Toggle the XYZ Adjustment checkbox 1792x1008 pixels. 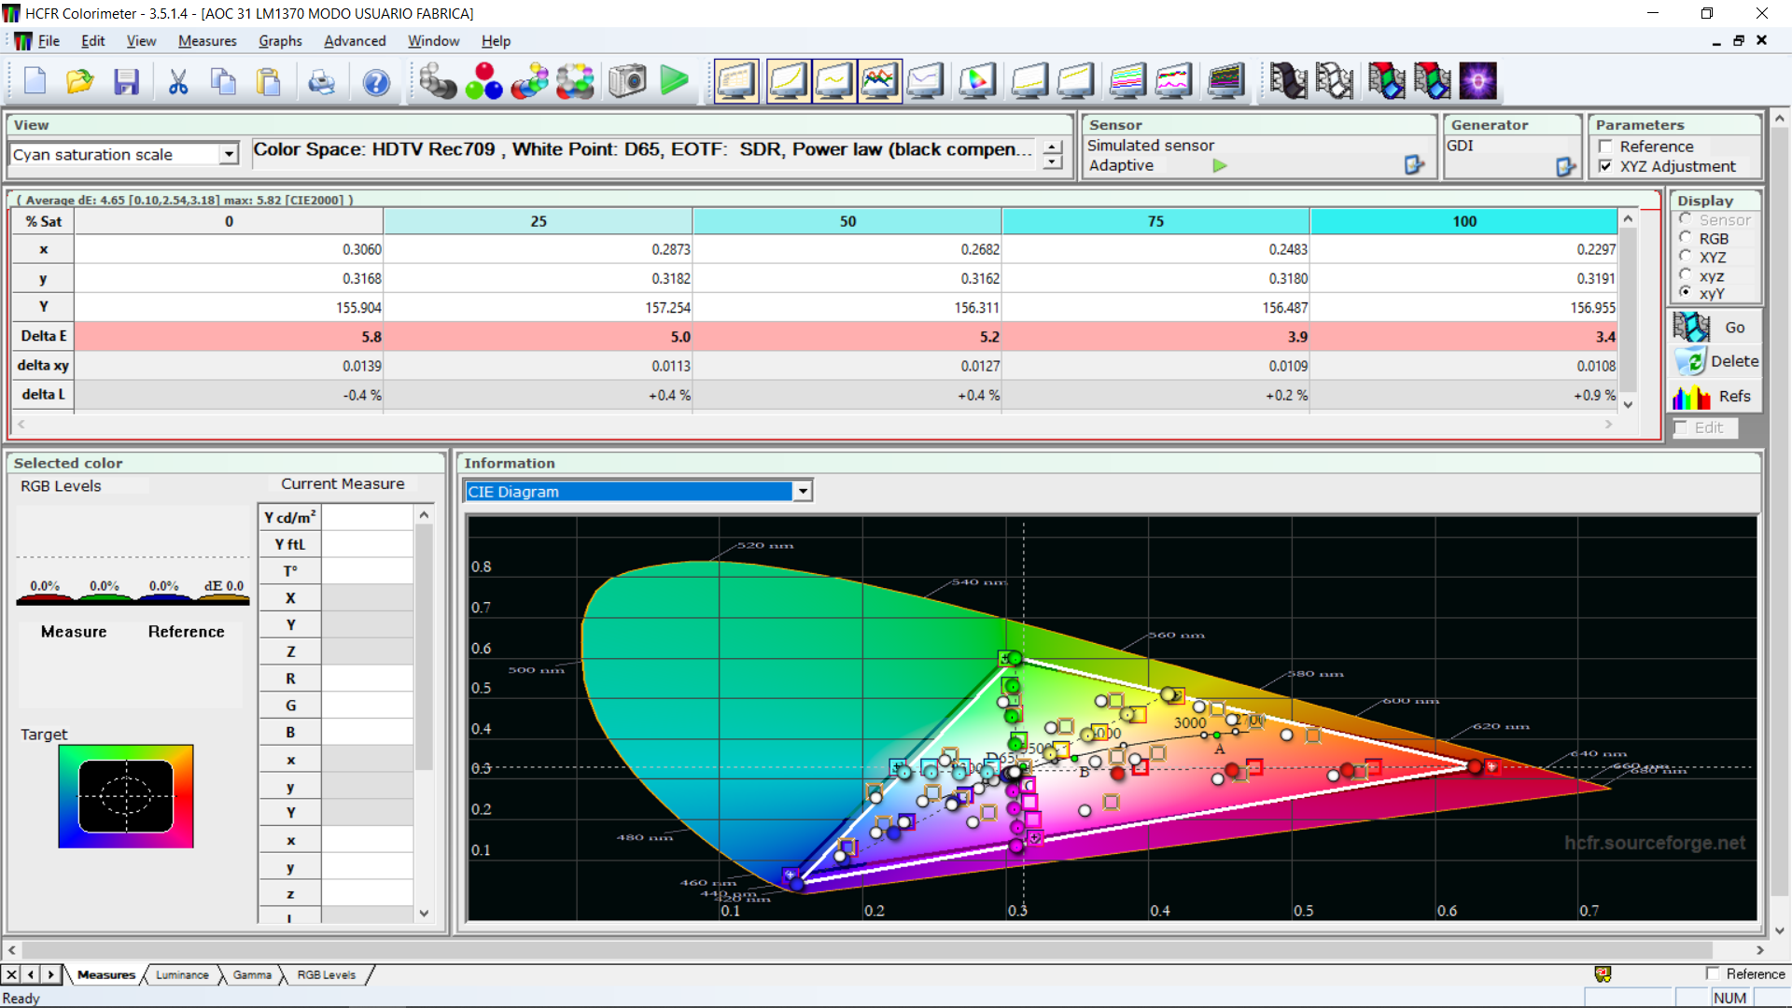click(1605, 166)
